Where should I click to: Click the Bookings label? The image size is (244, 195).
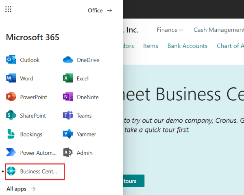click(31, 134)
